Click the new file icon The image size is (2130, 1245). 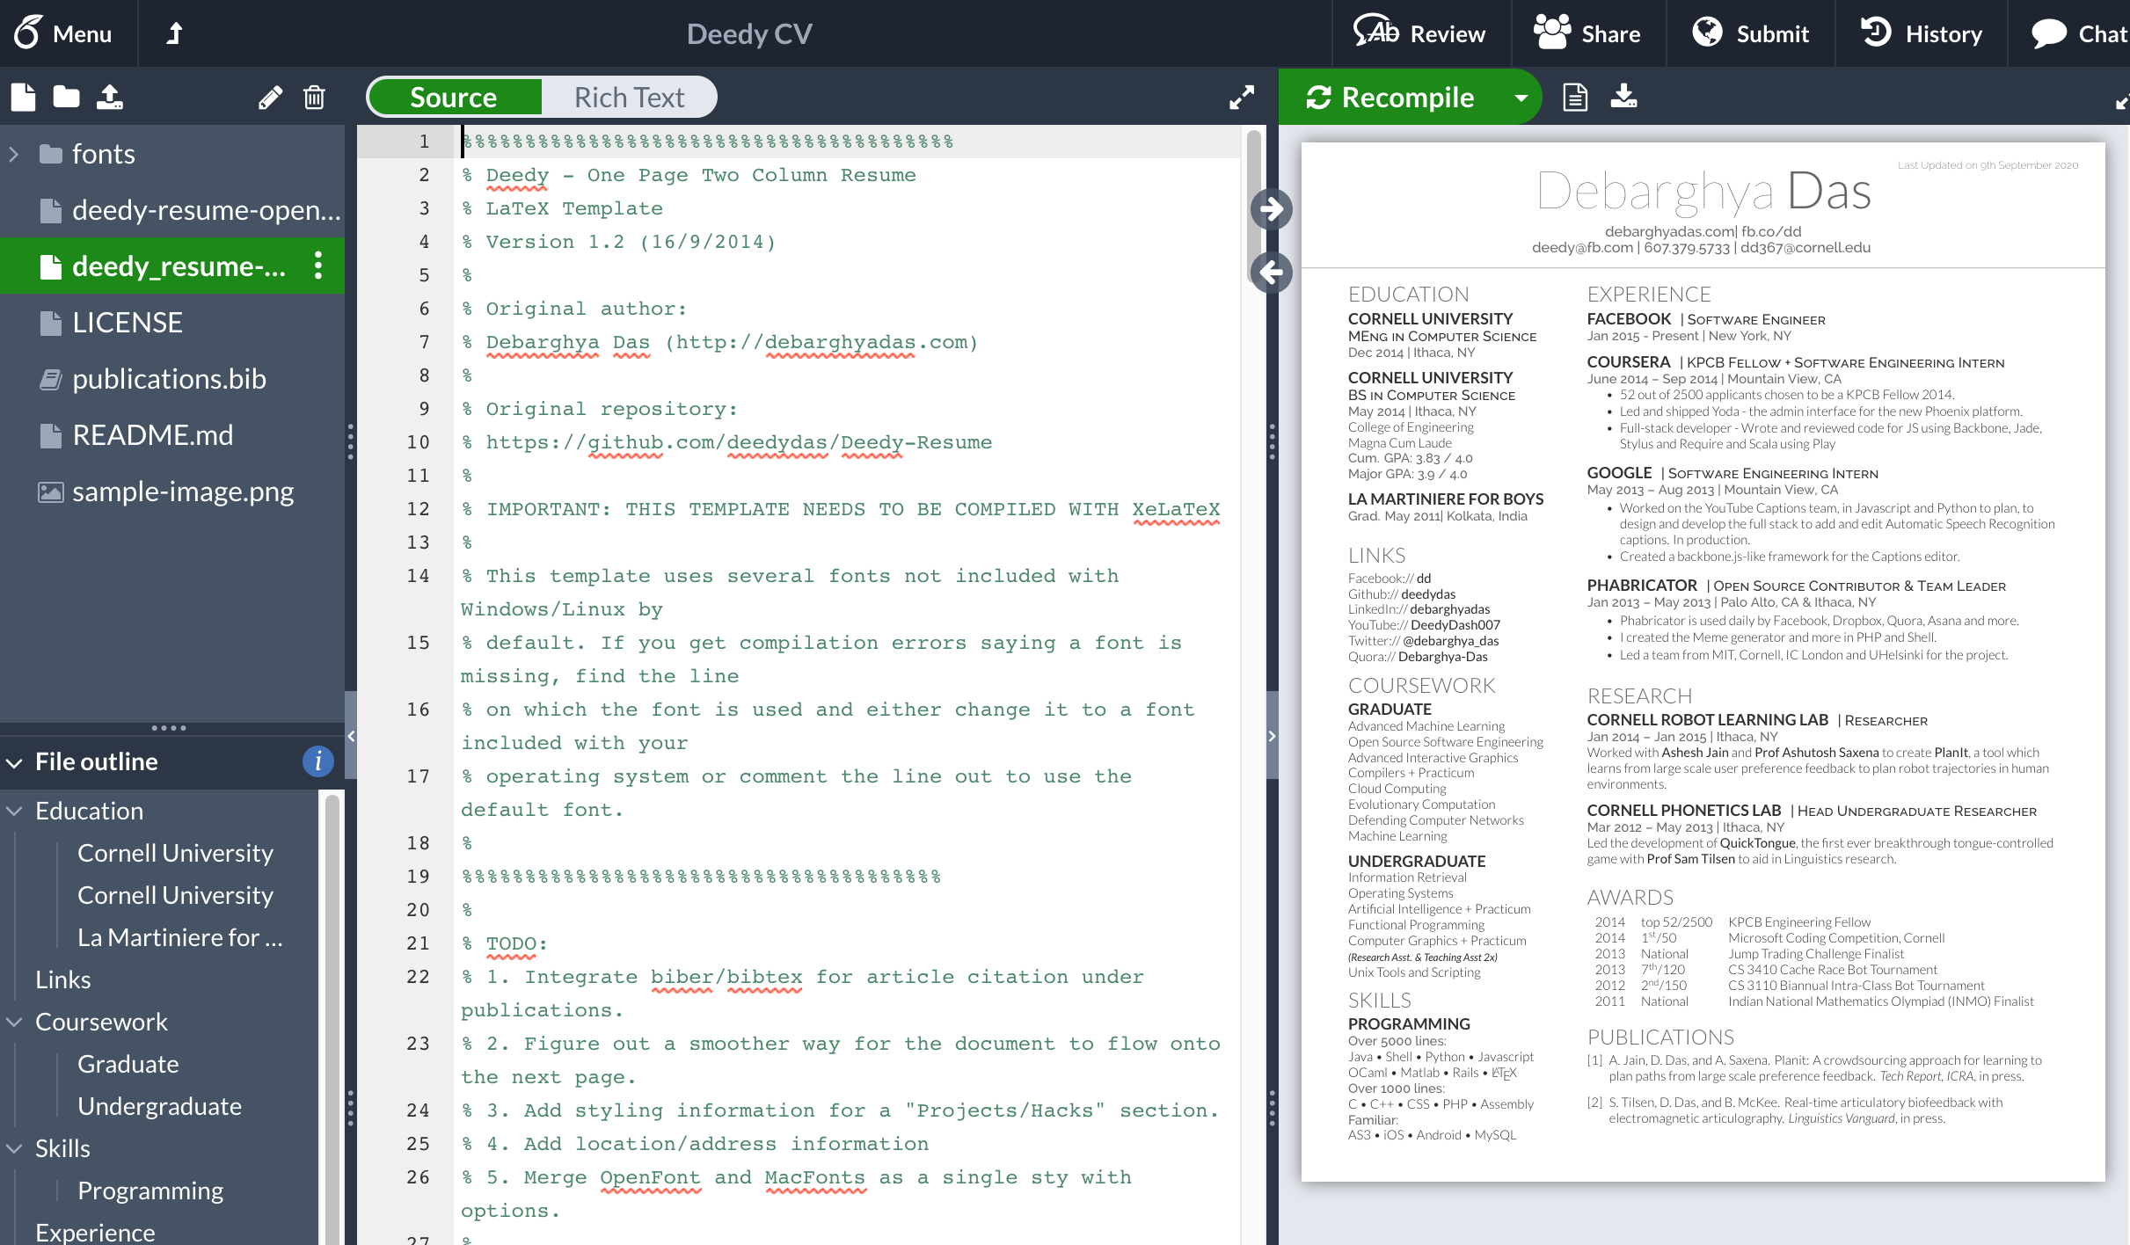(x=24, y=97)
